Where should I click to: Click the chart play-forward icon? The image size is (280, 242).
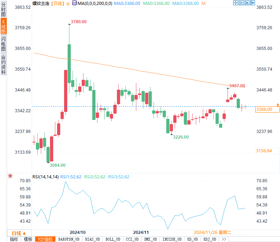pos(247,3)
